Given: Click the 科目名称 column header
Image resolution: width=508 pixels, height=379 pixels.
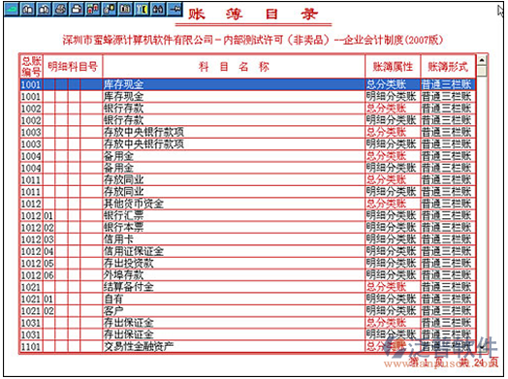Looking at the screenshot, I should 234,67.
